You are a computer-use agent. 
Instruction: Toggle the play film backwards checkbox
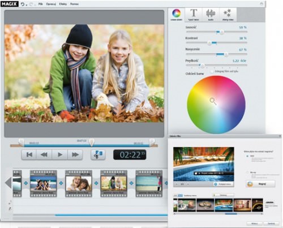(212, 71)
